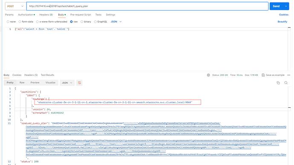
Task: Switch response view to Preview
Action: 35,83
